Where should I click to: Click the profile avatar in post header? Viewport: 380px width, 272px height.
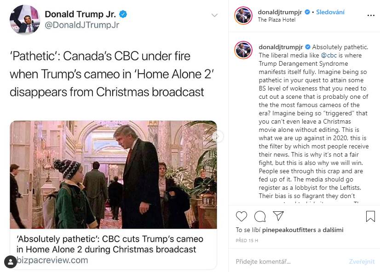coord(244,16)
